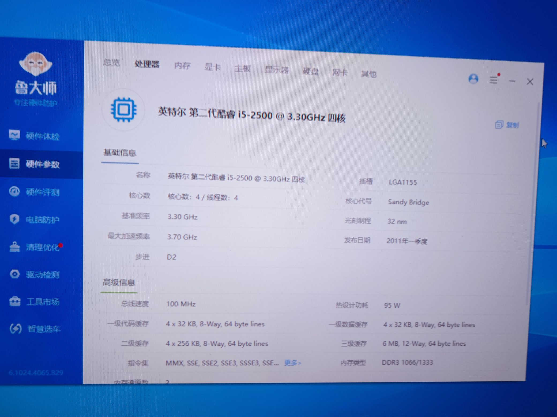The height and width of the screenshot is (417, 557).
Task: Click the memory type DDR3 1066/1333
Action: 407,362
